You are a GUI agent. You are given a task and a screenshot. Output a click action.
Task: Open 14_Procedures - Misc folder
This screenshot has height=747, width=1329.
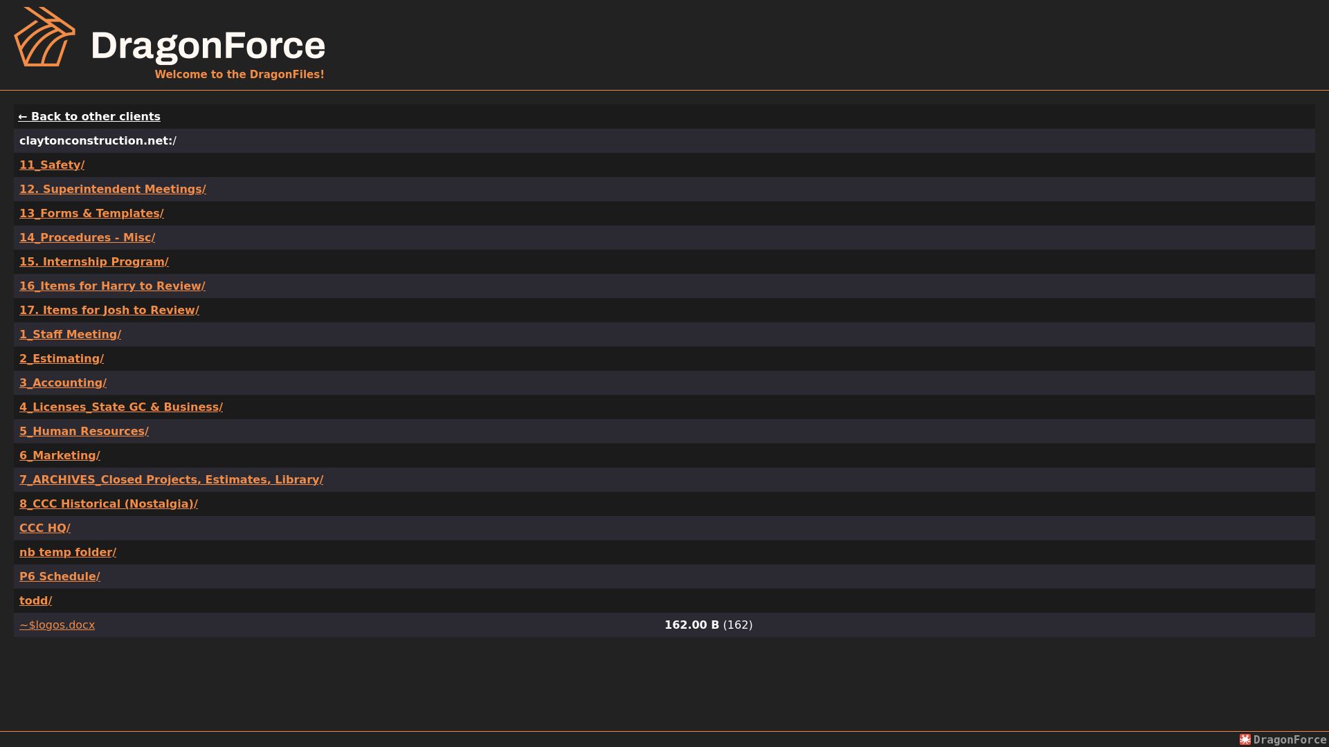click(x=87, y=237)
